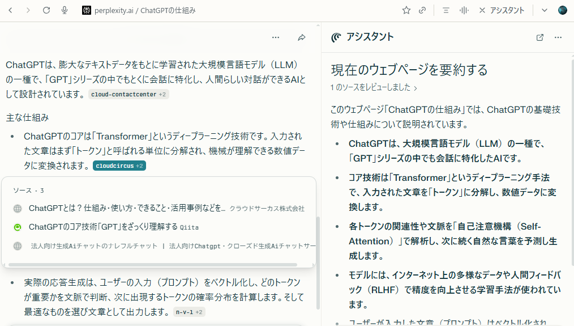Click the 'ソース · 3' popup header
Viewport: 574px width, 326px height.
pos(28,190)
